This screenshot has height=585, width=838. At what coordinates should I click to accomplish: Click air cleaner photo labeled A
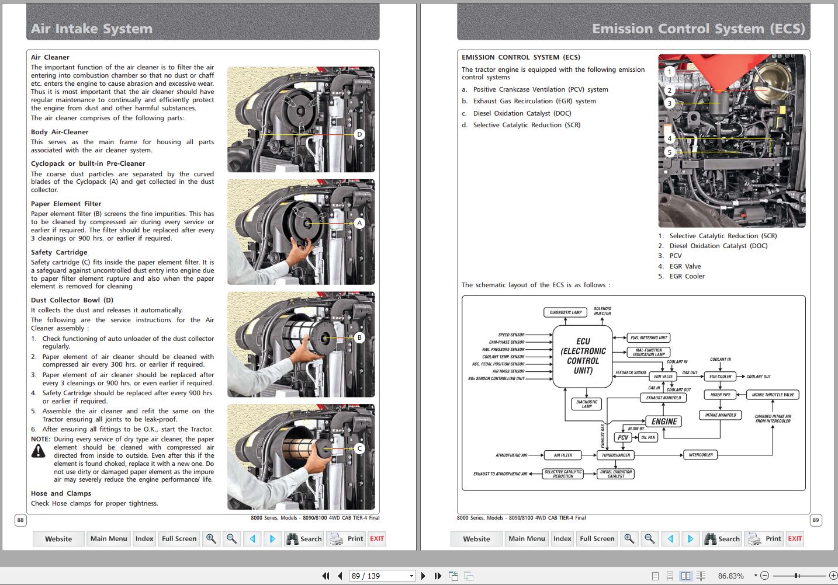(x=301, y=232)
